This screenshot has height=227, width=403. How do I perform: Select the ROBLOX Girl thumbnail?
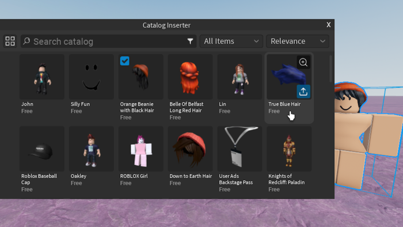(141, 149)
